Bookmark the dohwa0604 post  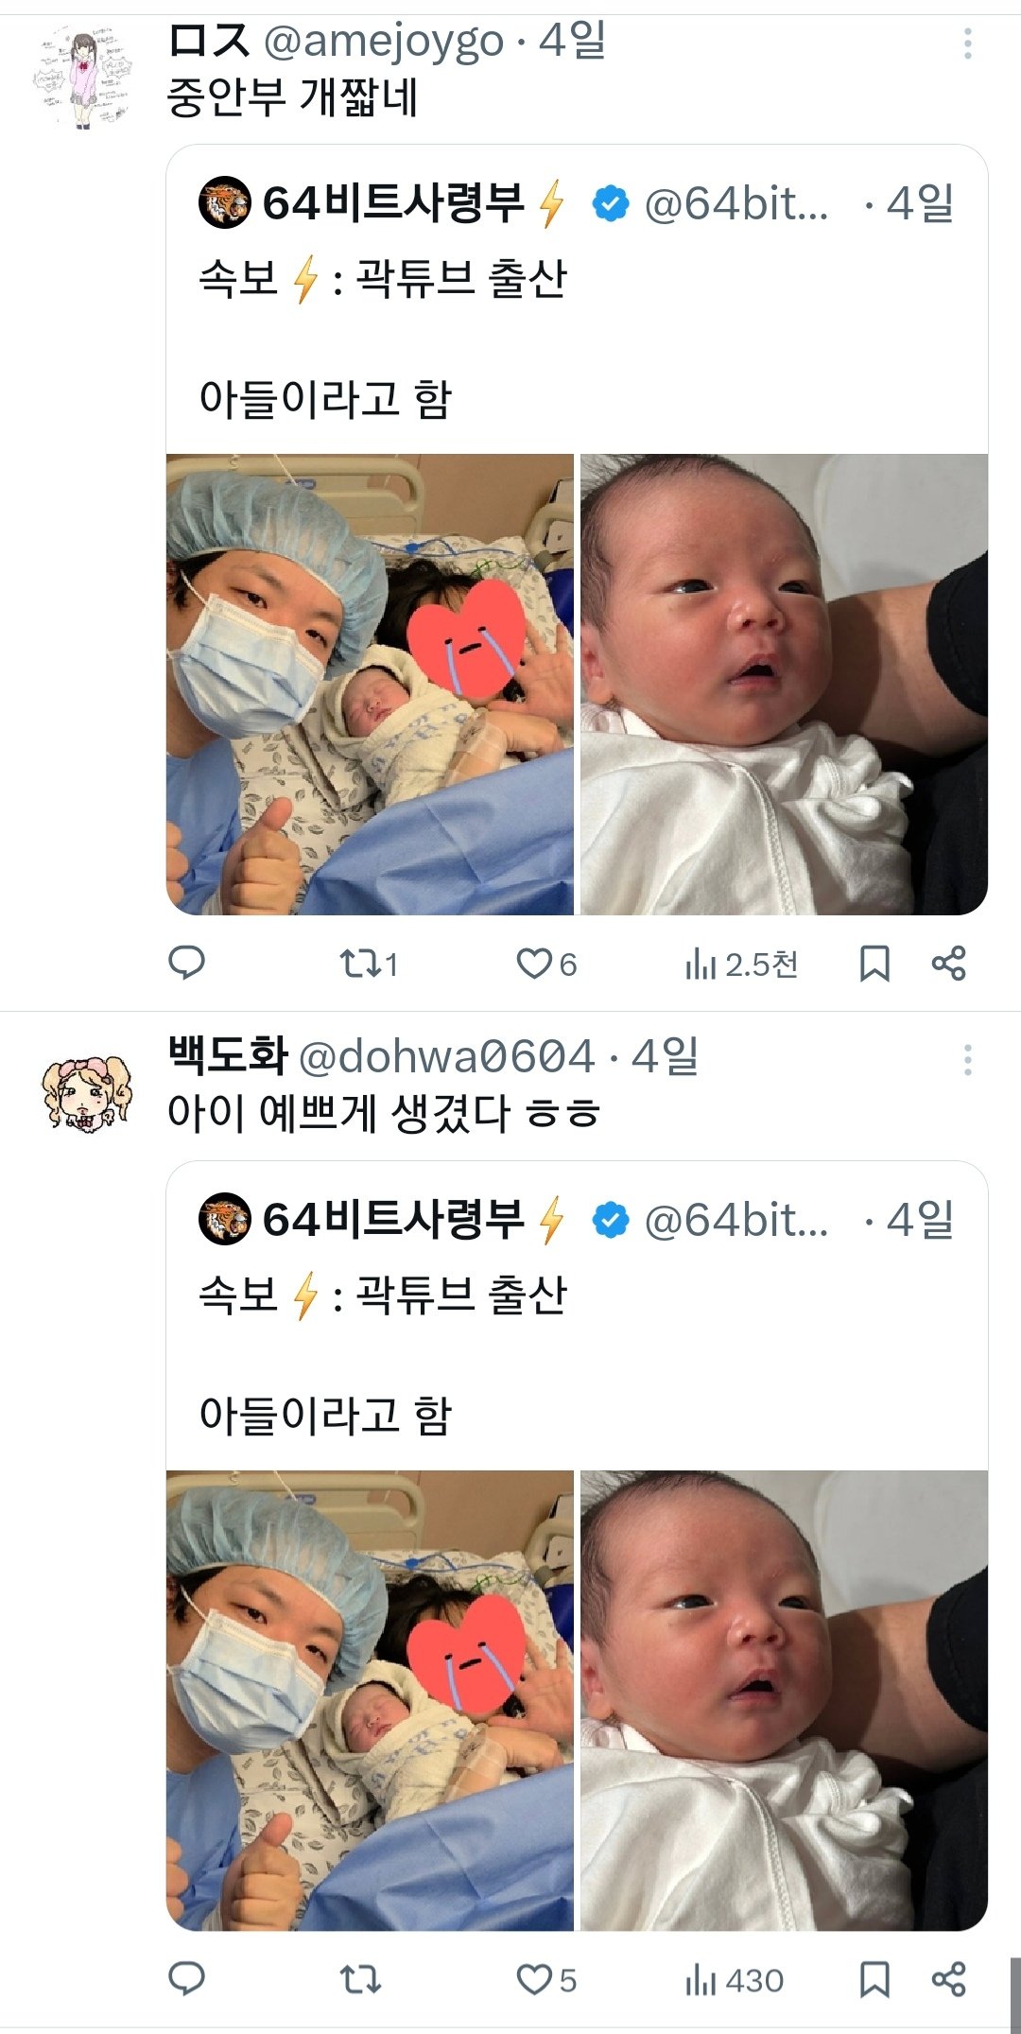tap(874, 1979)
